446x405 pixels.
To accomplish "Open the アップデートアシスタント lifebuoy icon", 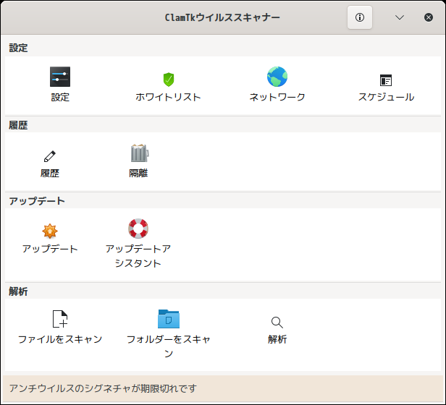I will (x=138, y=229).
